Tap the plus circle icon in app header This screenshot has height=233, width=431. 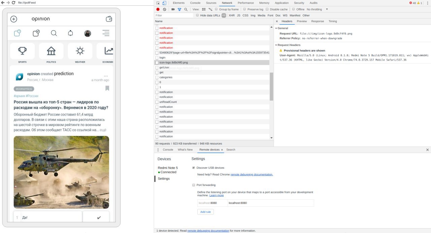(14, 19)
